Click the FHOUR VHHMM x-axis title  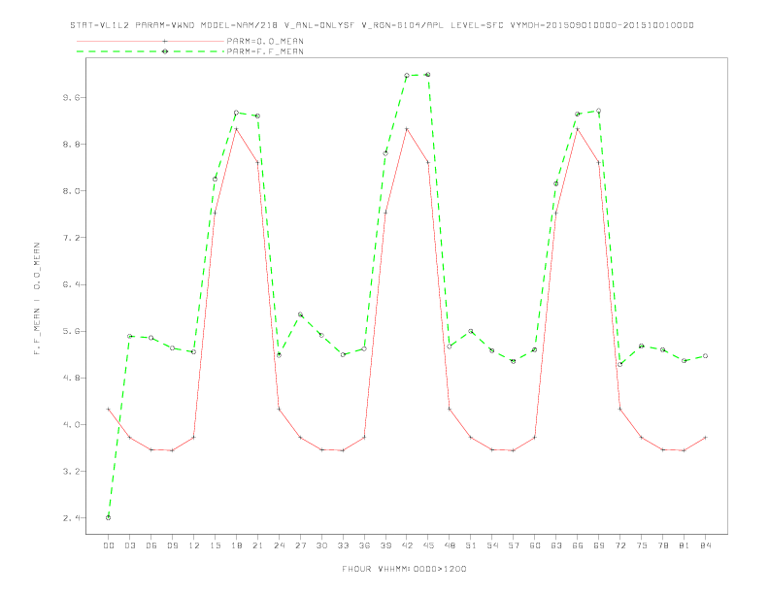click(404, 569)
